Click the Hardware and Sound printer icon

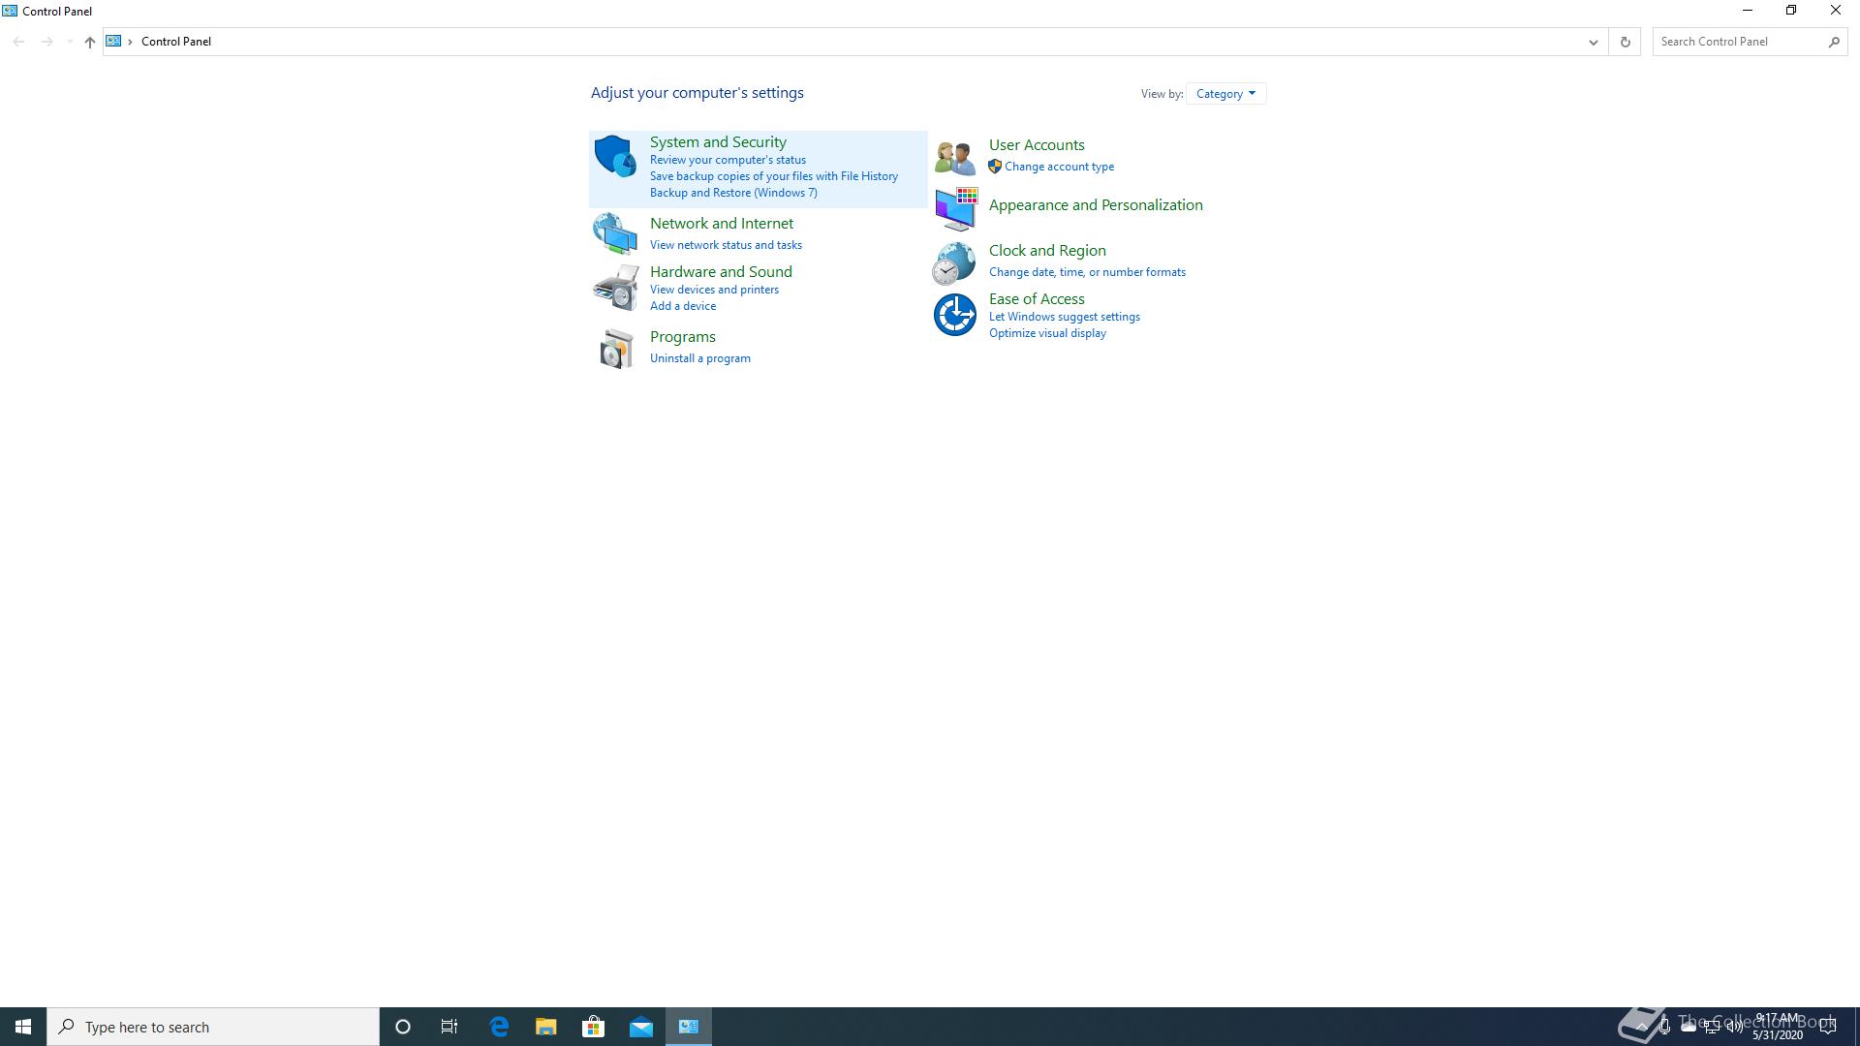coord(615,288)
